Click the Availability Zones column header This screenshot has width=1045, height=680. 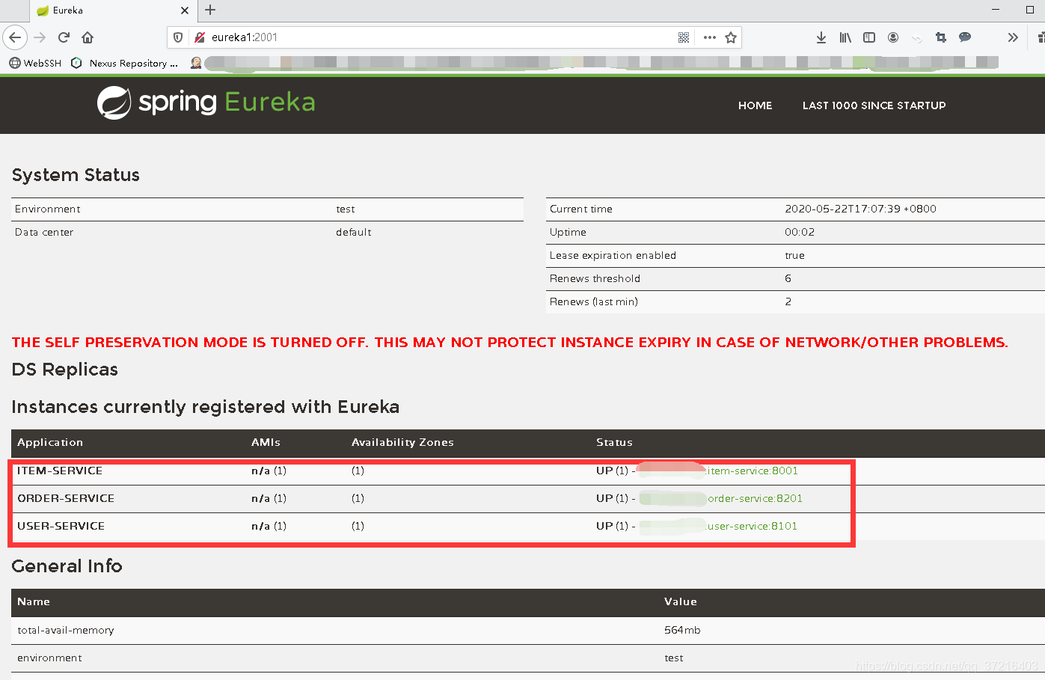(x=402, y=443)
